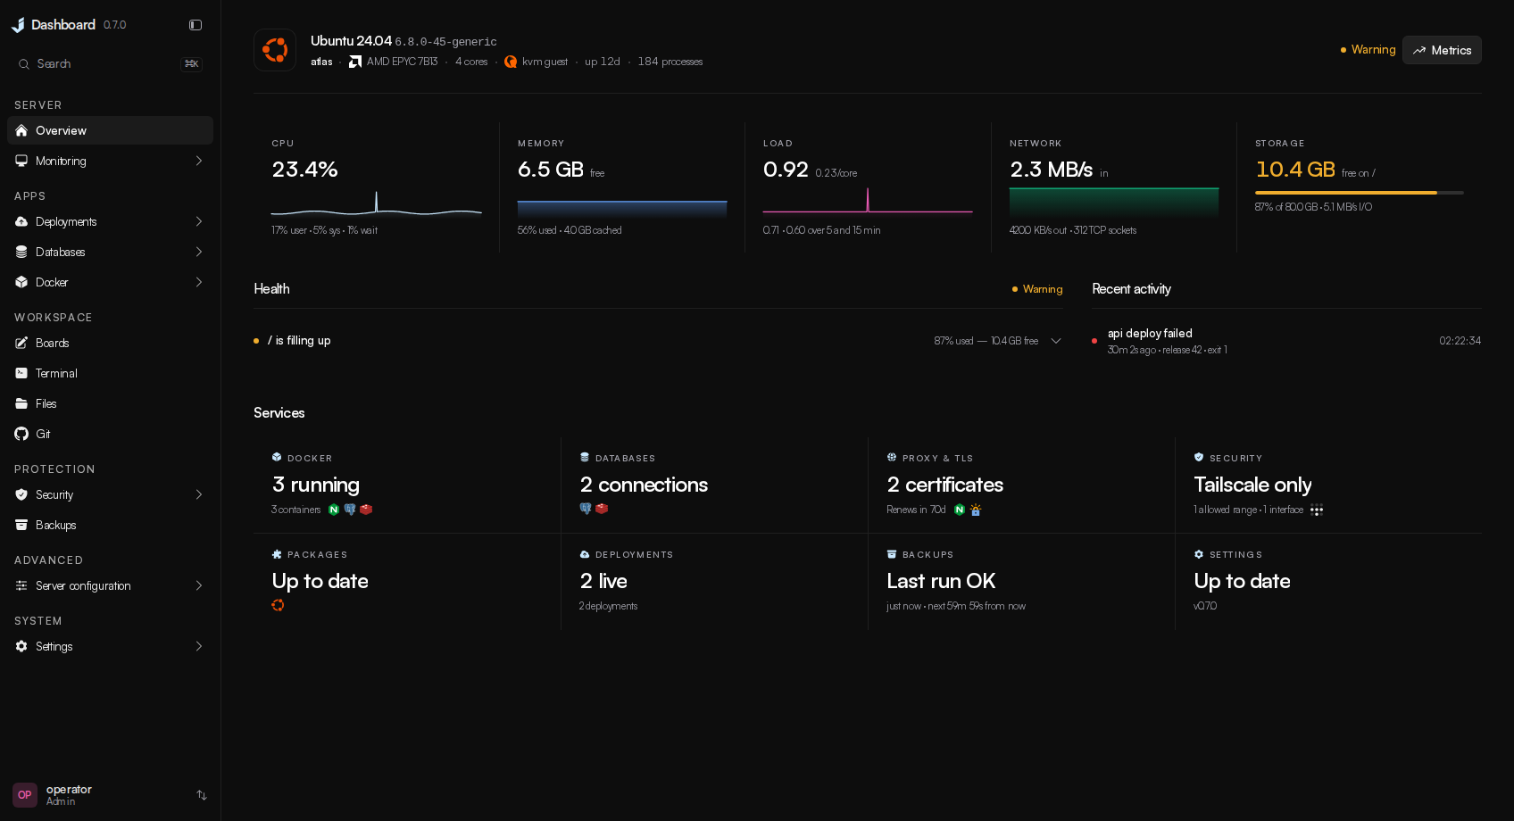Screen dimensions: 1514x821
Task: Click the Settings gear icon in sidebar
Action: [21, 646]
